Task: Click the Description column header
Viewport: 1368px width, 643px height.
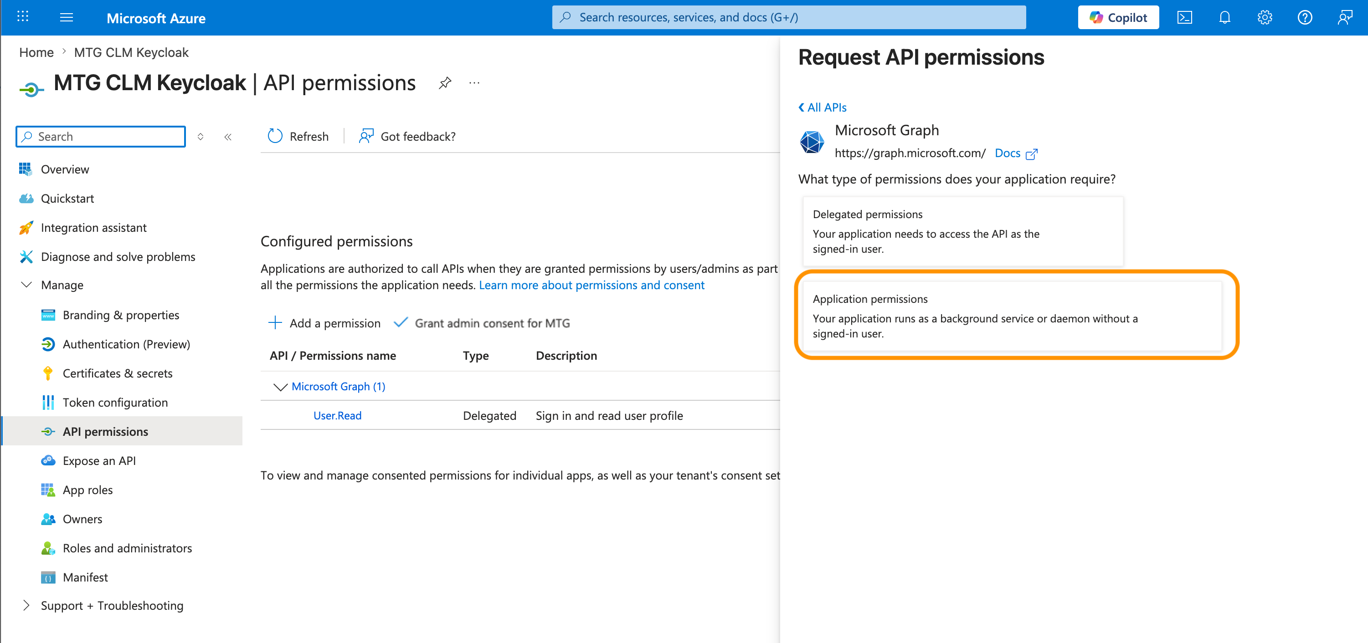Action: [566, 356]
